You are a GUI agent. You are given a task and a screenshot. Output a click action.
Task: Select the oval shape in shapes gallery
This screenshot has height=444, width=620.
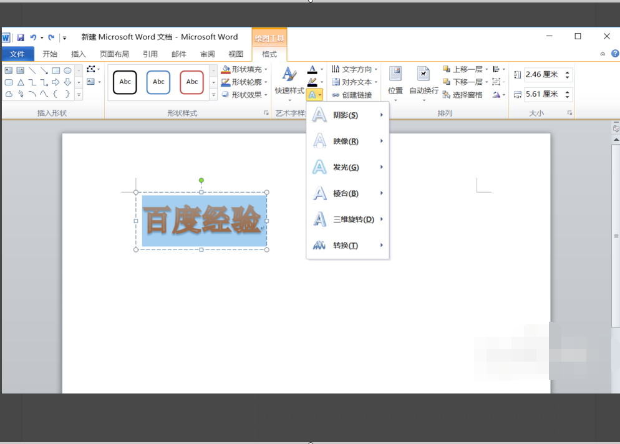[67, 70]
